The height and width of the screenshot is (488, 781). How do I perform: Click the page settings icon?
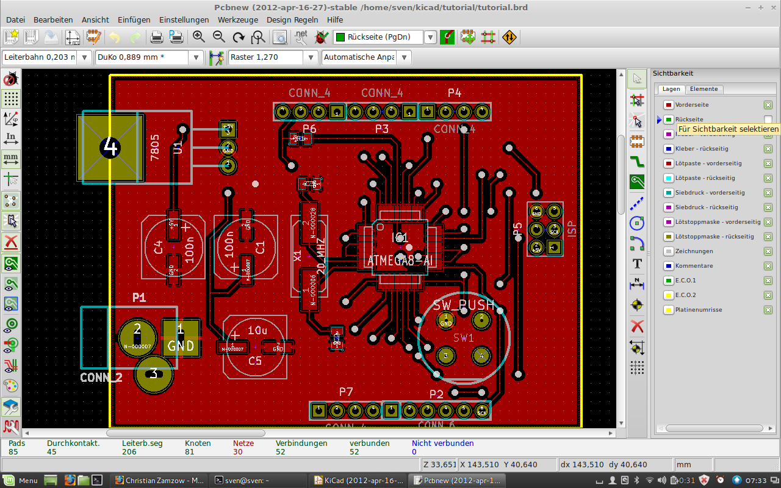pos(73,37)
